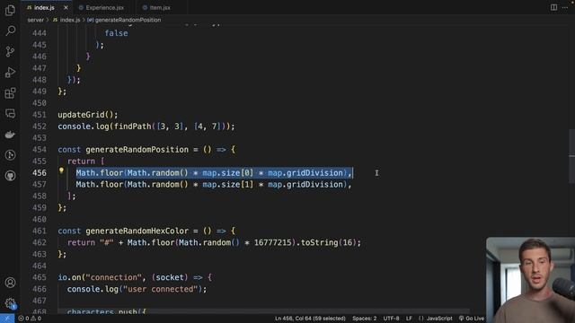Open the Run and Debug view
This screenshot has height=323, width=575.
[x=10, y=72]
